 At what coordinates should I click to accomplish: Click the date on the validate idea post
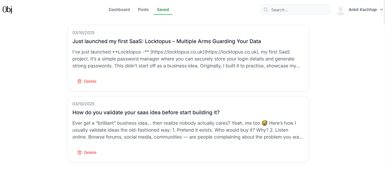tap(84, 104)
